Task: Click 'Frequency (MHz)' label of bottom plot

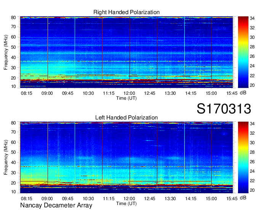Action: [x=6, y=157]
